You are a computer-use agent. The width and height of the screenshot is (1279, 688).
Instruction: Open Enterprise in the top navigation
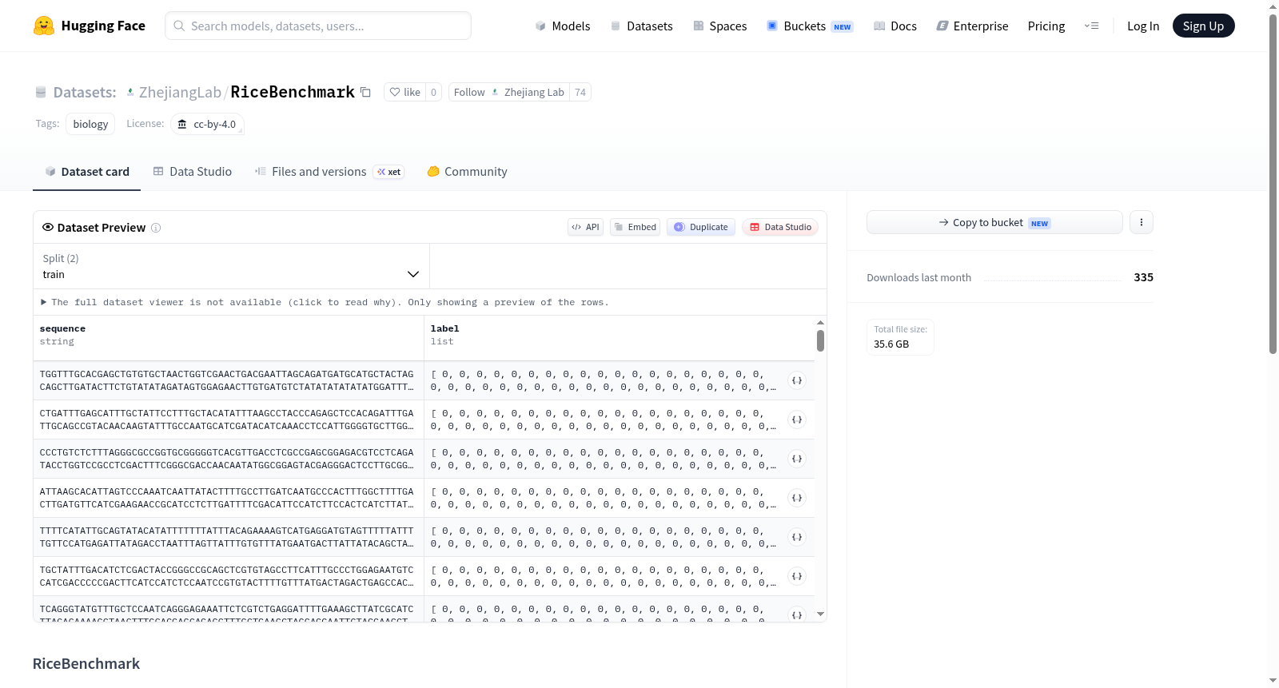(972, 26)
